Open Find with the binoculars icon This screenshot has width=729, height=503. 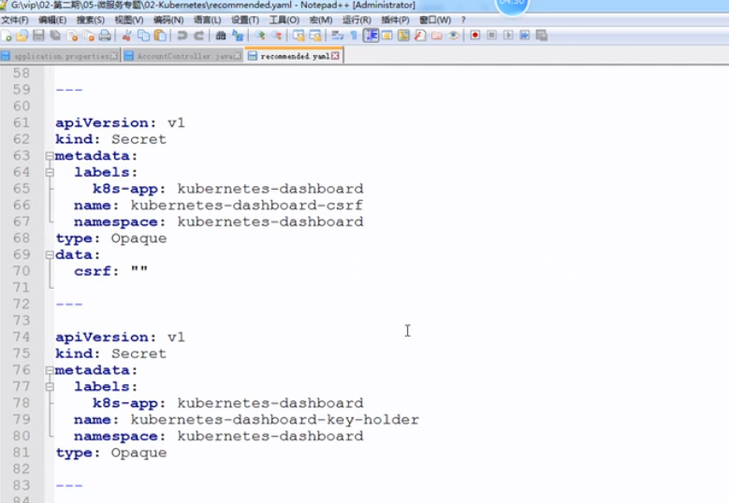click(220, 36)
